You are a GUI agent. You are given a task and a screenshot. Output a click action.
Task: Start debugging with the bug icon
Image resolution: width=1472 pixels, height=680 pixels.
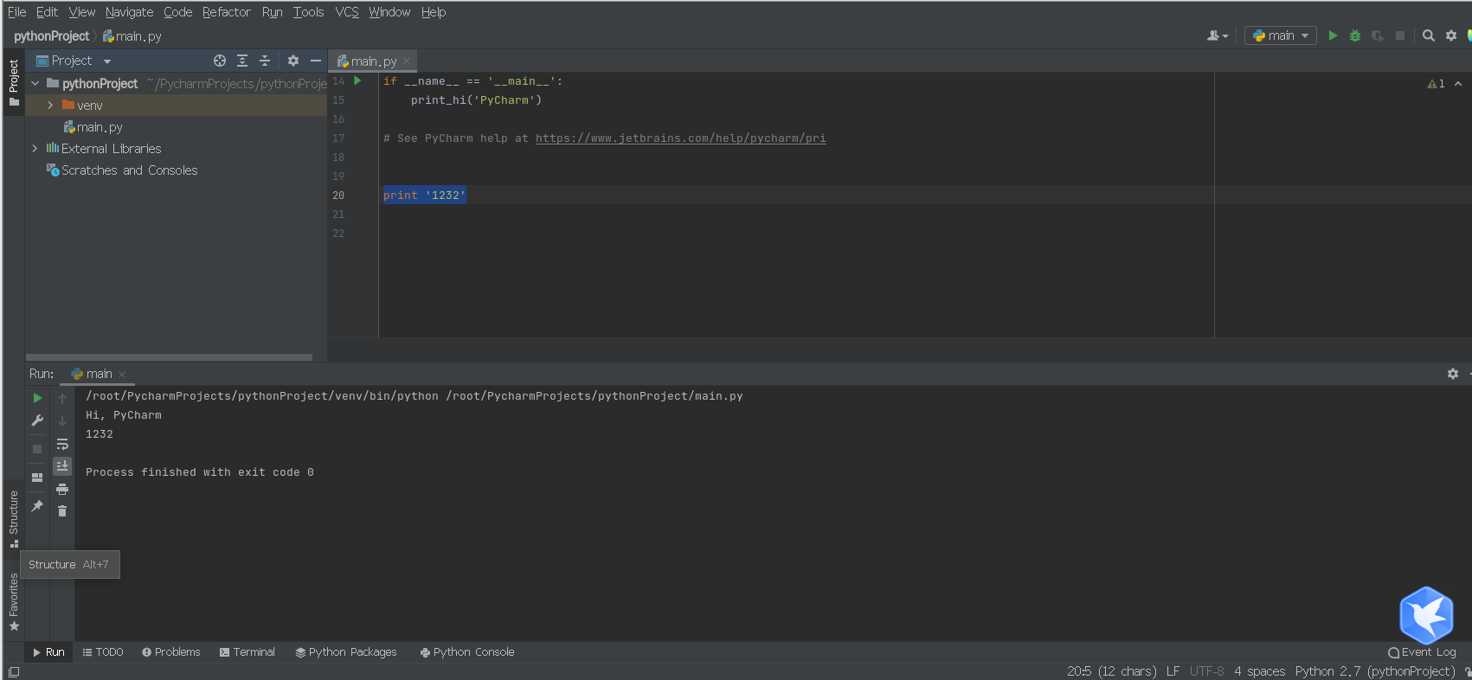1355,35
